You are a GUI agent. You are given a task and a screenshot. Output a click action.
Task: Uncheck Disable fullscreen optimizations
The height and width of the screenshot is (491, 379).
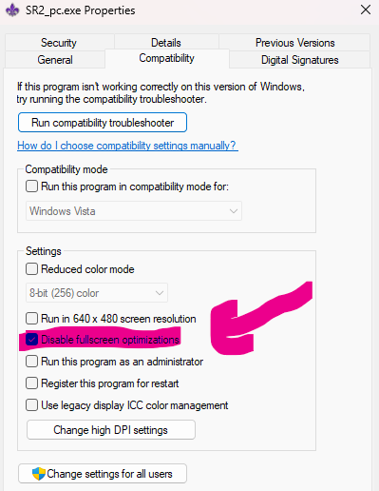(31, 340)
